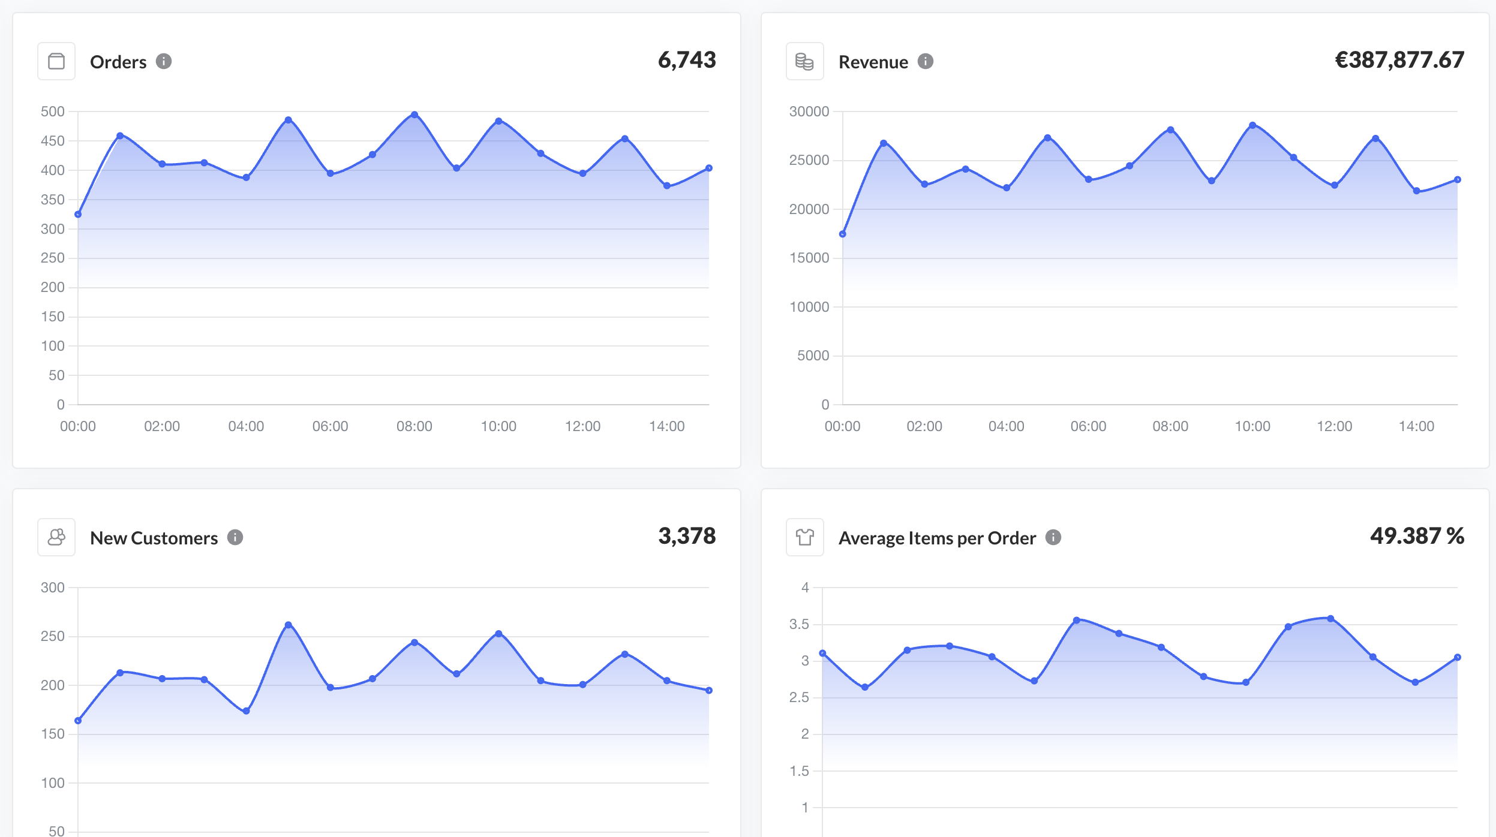Viewport: 1496px width, 837px height.
Task: Click New Customers chart highest data point
Action: tap(289, 625)
